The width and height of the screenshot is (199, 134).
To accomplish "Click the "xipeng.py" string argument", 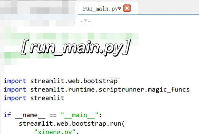I will [x=55, y=132].
